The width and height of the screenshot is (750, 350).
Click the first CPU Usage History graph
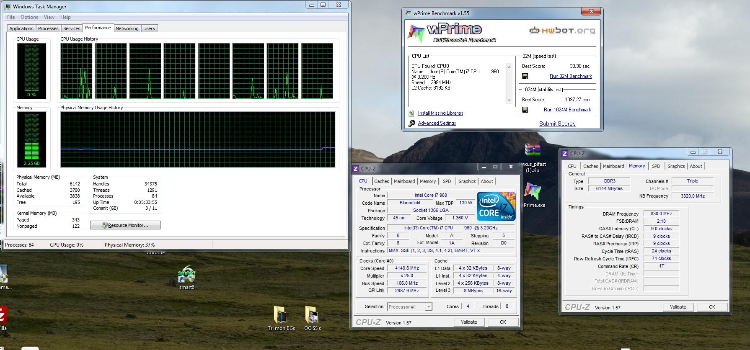[x=77, y=71]
